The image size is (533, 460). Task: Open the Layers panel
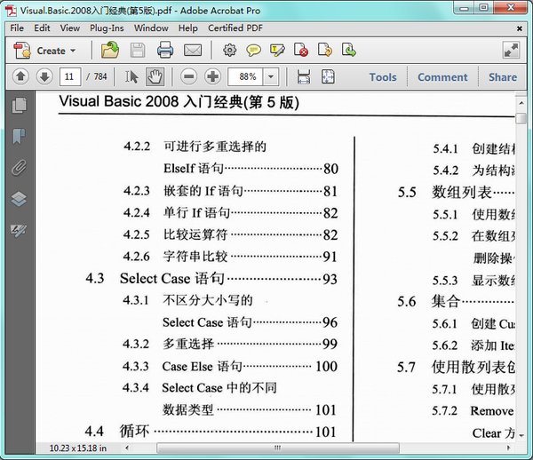pyautogui.click(x=19, y=199)
